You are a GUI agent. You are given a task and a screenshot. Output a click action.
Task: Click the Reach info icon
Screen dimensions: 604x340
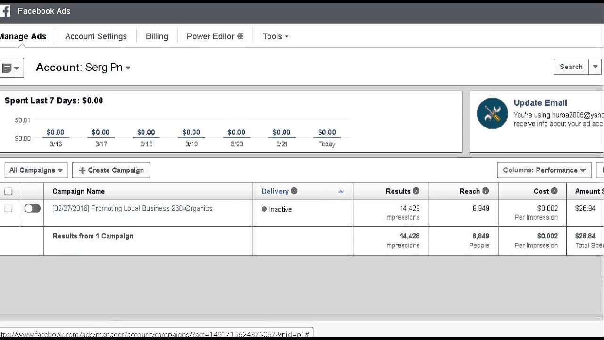click(x=486, y=191)
